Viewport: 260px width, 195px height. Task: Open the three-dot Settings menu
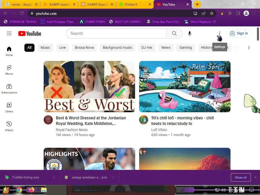(x=220, y=34)
